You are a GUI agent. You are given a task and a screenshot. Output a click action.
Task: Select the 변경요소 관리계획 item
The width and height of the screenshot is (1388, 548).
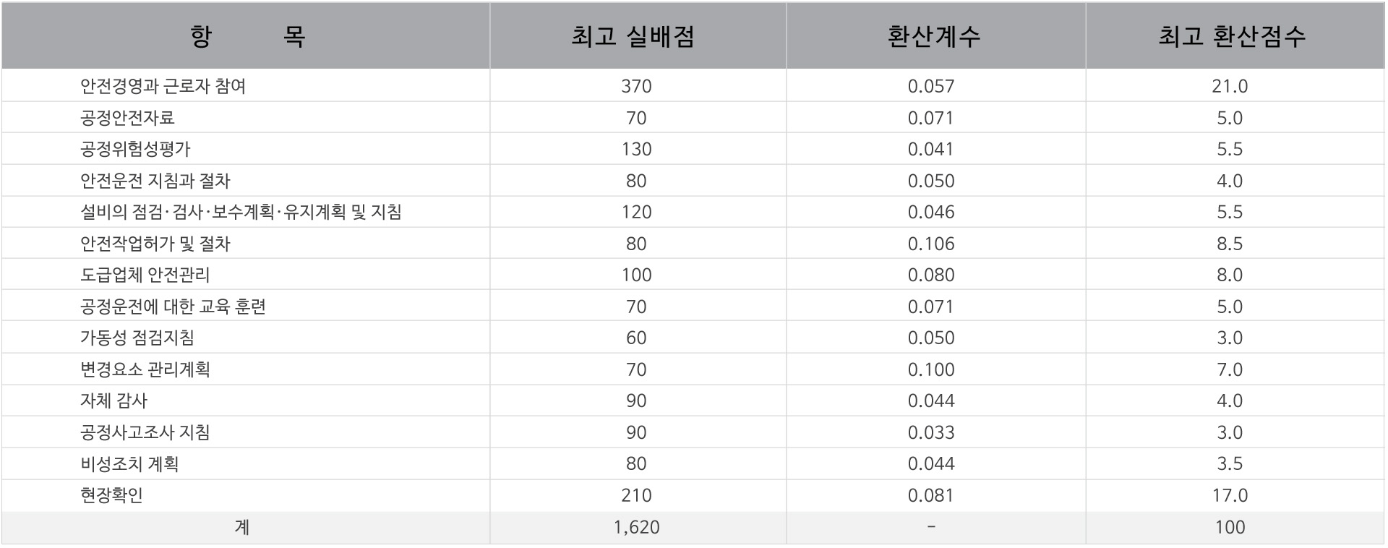(x=145, y=369)
